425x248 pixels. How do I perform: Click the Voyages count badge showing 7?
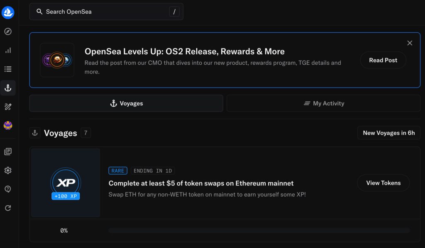coord(85,133)
